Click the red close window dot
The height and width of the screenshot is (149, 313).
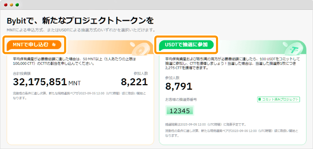pos(6,5)
